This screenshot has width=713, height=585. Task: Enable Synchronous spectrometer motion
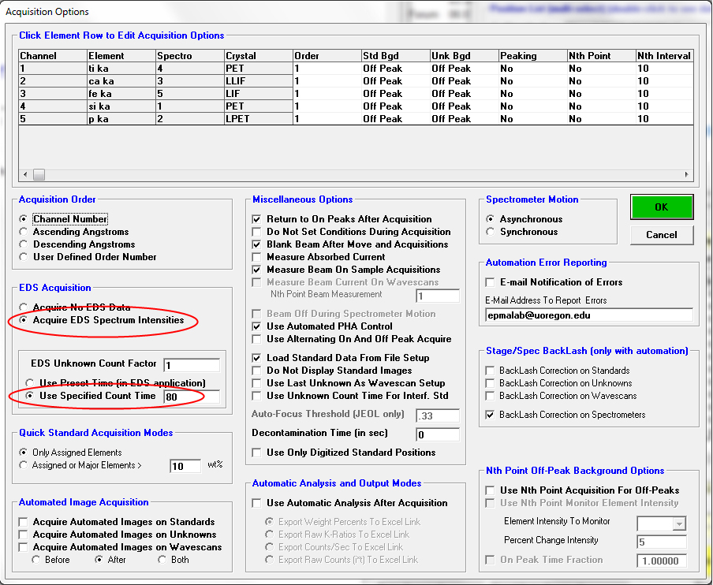(491, 232)
